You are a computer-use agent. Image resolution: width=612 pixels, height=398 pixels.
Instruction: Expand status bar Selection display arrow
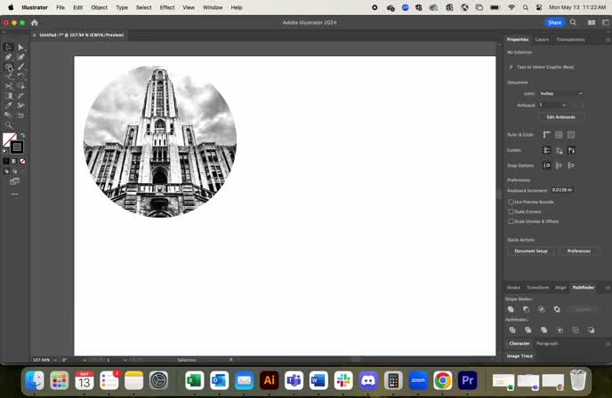[230, 360]
